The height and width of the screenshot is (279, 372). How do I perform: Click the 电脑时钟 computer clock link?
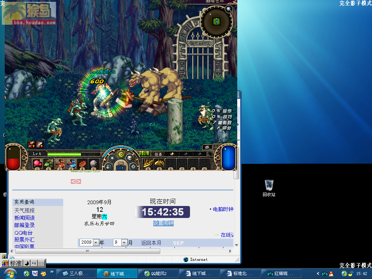tap(223, 209)
